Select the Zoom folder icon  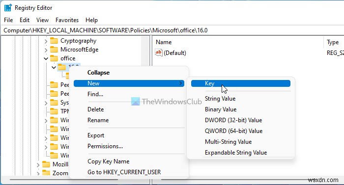coord(46,173)
